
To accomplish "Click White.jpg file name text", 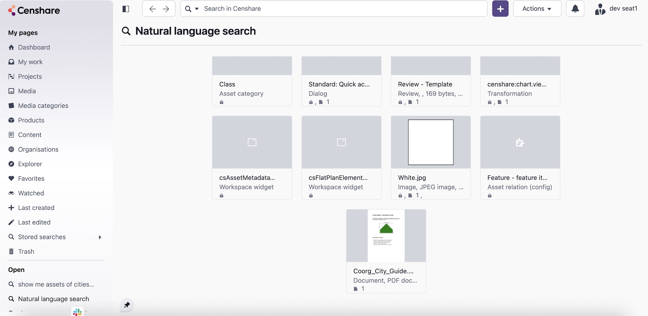I will (412, 178).
